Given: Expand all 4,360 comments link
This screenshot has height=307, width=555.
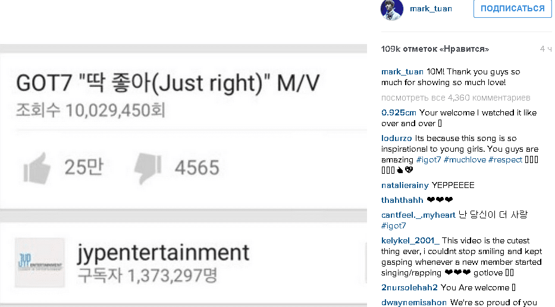Looking at the screenshot, I should point(456,98).
